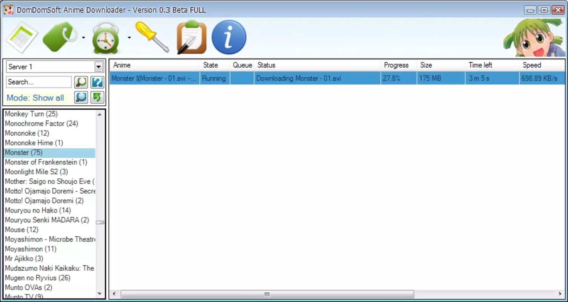Screen dimensions: 568x302
Task: Click the green alarm clock toolbar icon
Action: pyautogui.click(x=106, y=37)
